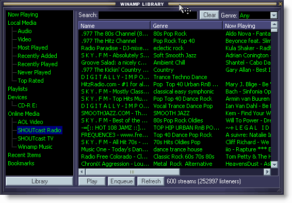Play the selected stream
The width and height of the screenshot is (292, 203).
click(92, 181)
